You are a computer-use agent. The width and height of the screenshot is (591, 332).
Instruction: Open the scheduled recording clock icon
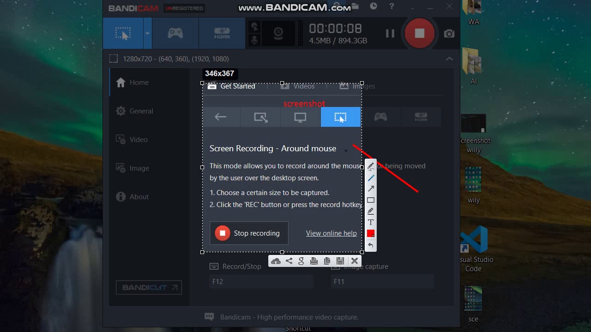[x=374, y=6]
